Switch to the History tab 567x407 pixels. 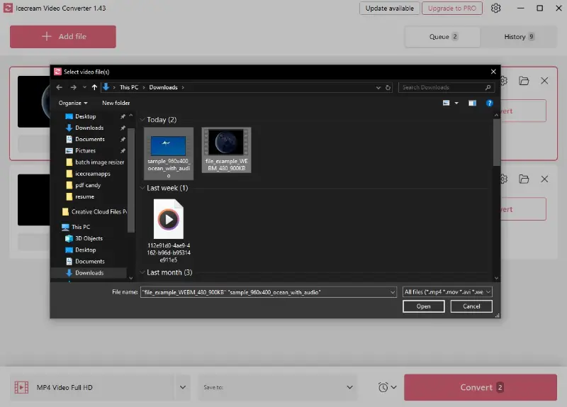tap(519, 37)
